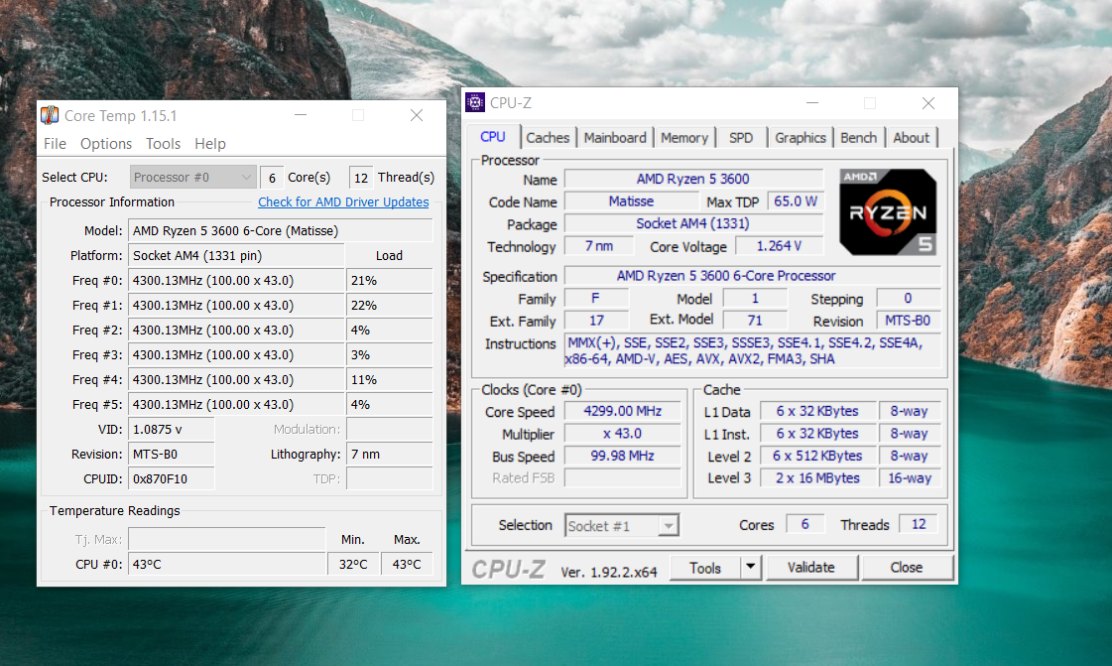The height and width of the screenshot is (666, 1112).
Task: Click the Freq #1 load value 22%
Action: 389,305
